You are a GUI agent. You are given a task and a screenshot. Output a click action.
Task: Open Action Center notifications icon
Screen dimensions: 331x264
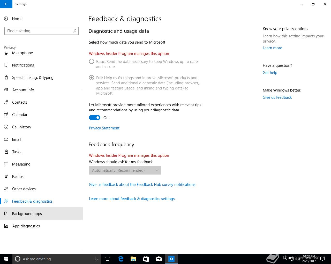[322, 259]
